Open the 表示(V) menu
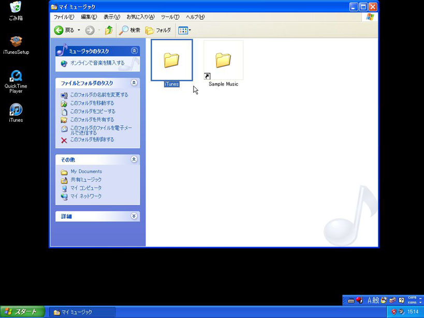 point(112,17)
